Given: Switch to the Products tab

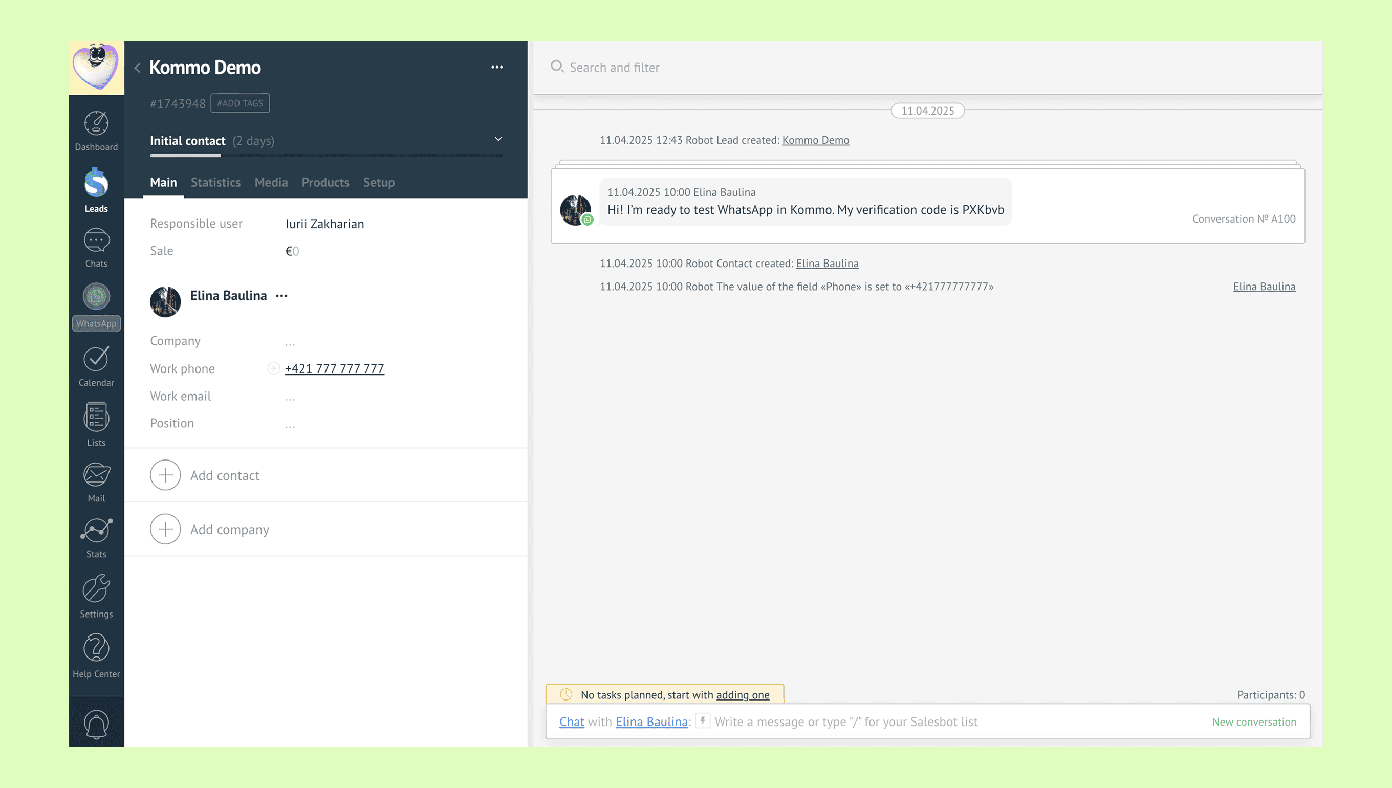Looking at the screenshot, I should [x=325, y=182].
